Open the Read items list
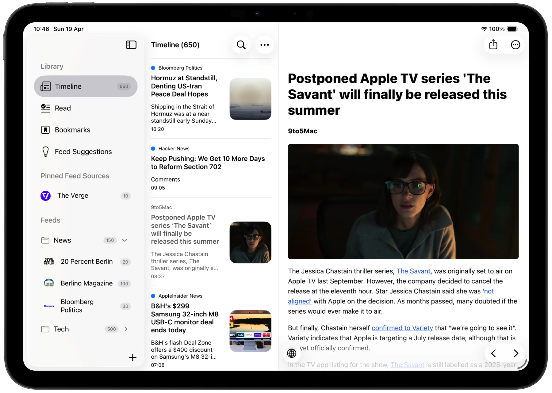The image size is (552, 393). coord(63,108)
